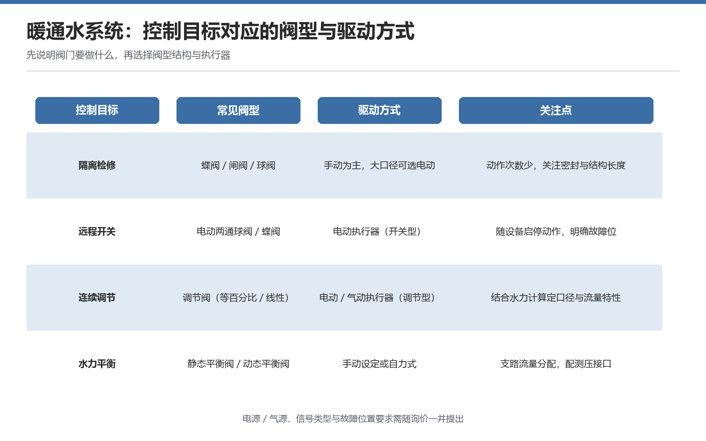Click the cell 静态平衡阀 / 动态平衡阀
Screen dimensions: 706x441
(238, 364)
